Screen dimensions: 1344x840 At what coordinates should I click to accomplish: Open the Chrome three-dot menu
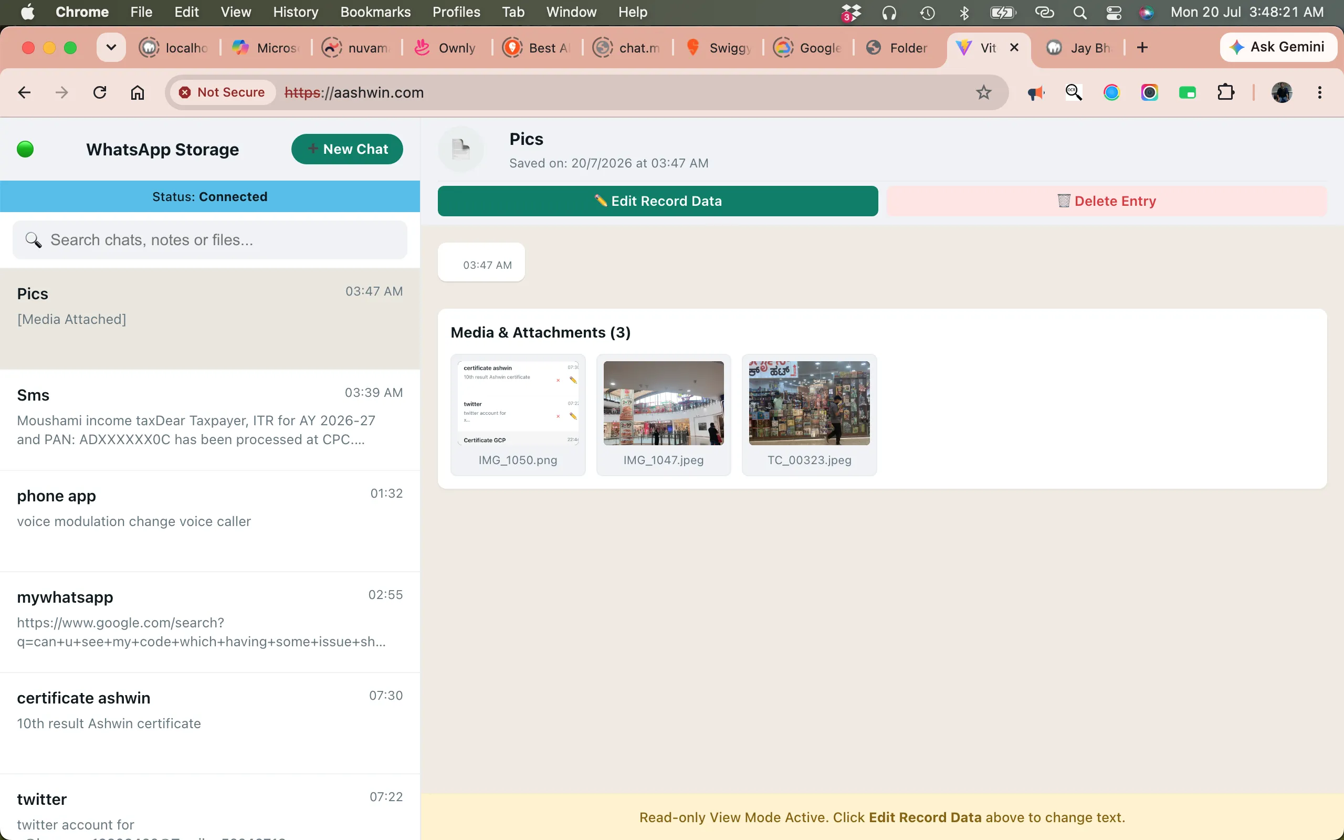click(x=1319, y=92)
